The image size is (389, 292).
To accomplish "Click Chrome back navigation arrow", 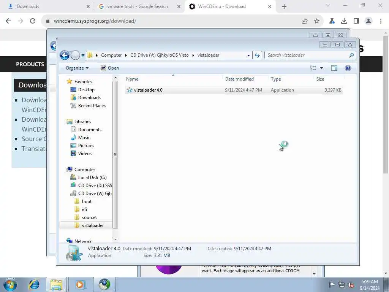I will point(8,21).
